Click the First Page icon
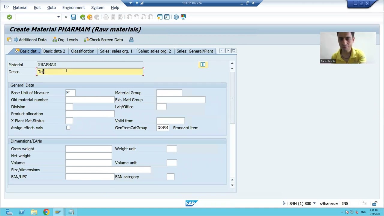Screen dimensions: 384x216 coord(129,17)
